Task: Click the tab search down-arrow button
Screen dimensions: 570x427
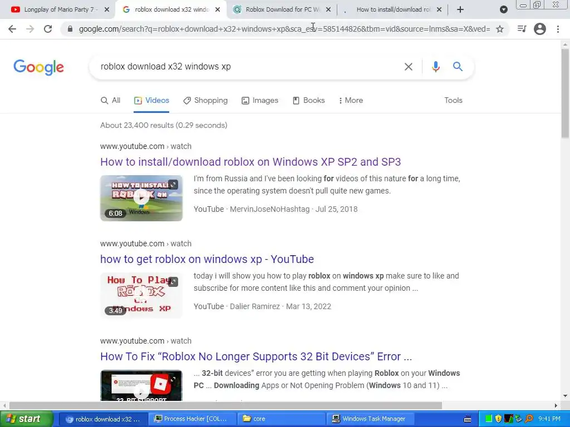Action: (503, 9)
